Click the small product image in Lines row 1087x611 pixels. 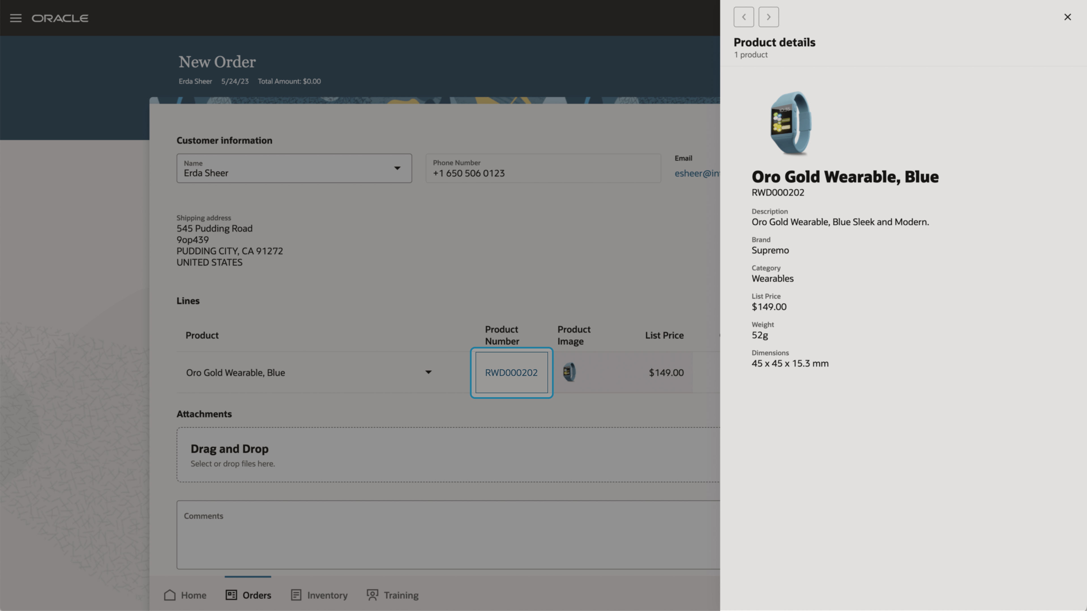[569, 372]
